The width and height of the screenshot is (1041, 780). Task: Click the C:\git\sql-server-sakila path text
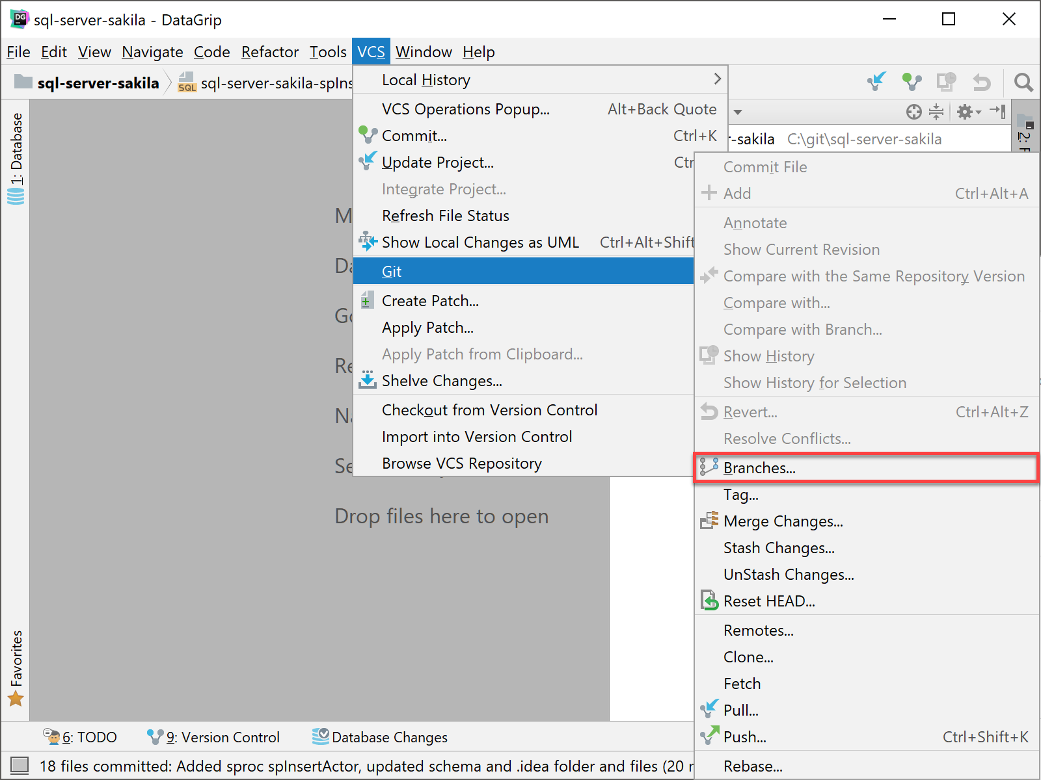(864, 139)
